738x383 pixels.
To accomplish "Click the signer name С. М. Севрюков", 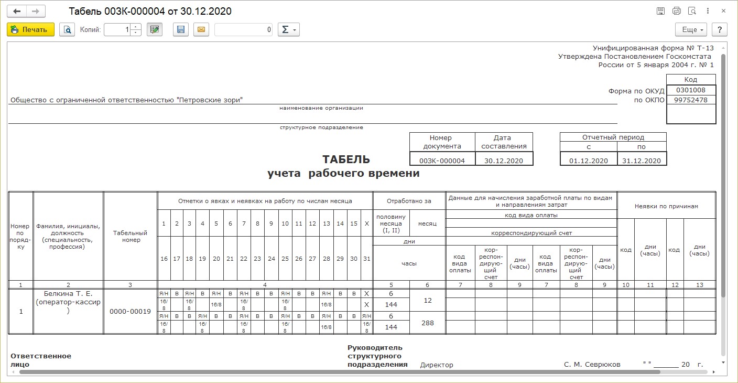I will (592, 364).
